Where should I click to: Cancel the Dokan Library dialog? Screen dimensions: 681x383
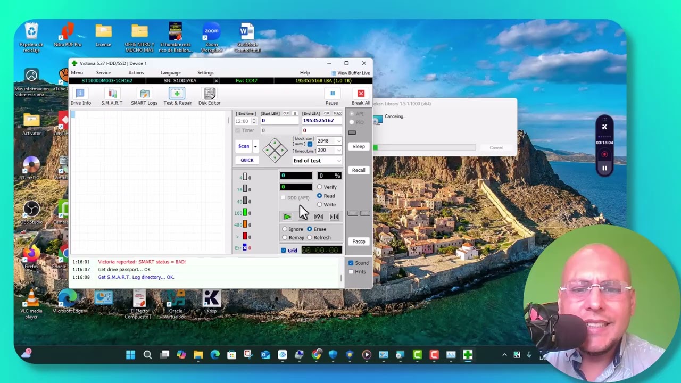click(496, 148)
